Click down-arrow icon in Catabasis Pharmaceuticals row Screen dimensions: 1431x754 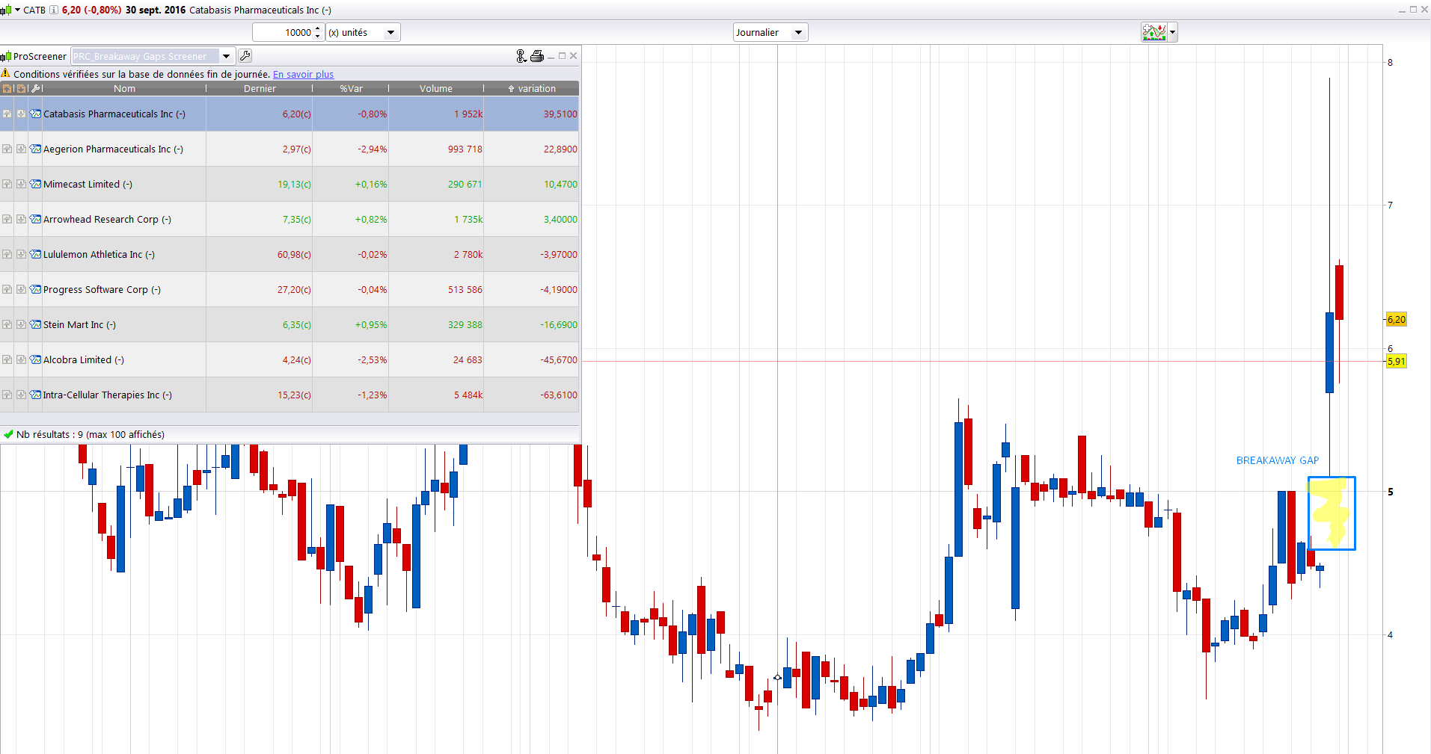[21, 114]
